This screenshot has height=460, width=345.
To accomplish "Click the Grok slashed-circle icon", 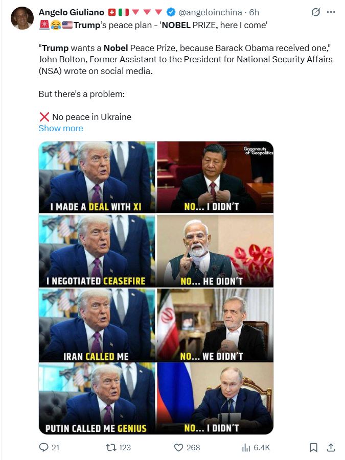I will click(x=315, y=12).
